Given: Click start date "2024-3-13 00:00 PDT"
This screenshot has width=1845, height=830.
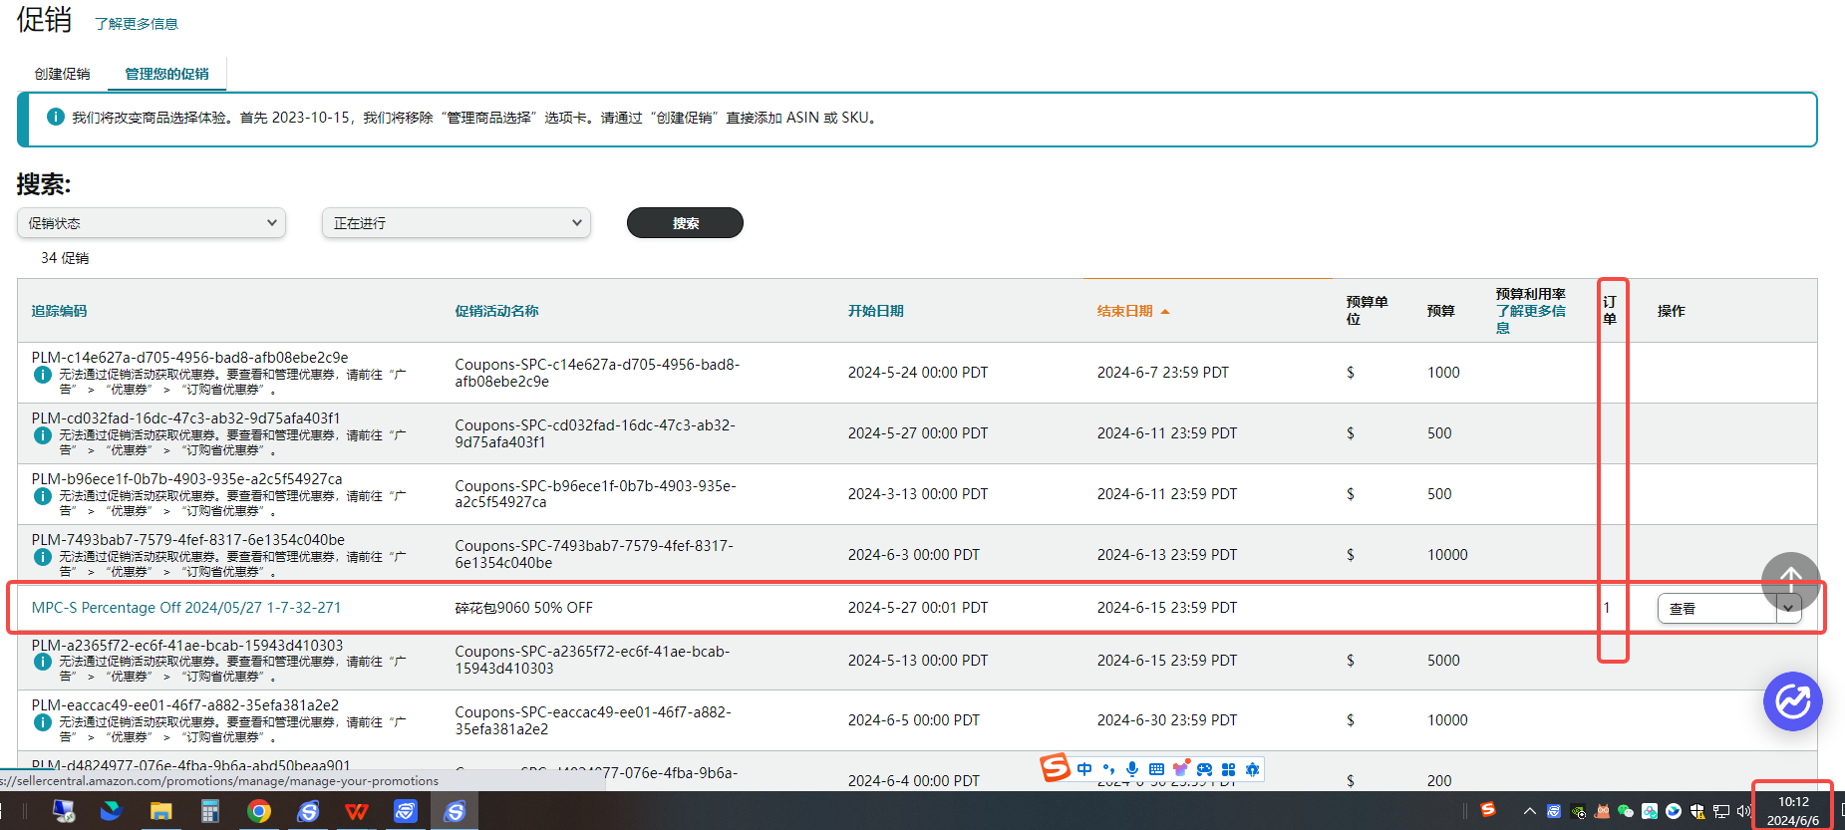Looking at the screenshot, I should pyautogui.click(x=918, y=494).
